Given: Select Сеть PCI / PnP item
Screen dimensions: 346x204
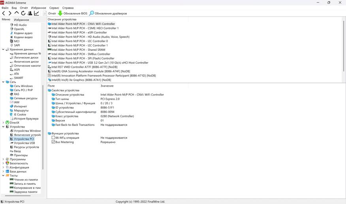Looking at the screenshot, I should point(23,90).
